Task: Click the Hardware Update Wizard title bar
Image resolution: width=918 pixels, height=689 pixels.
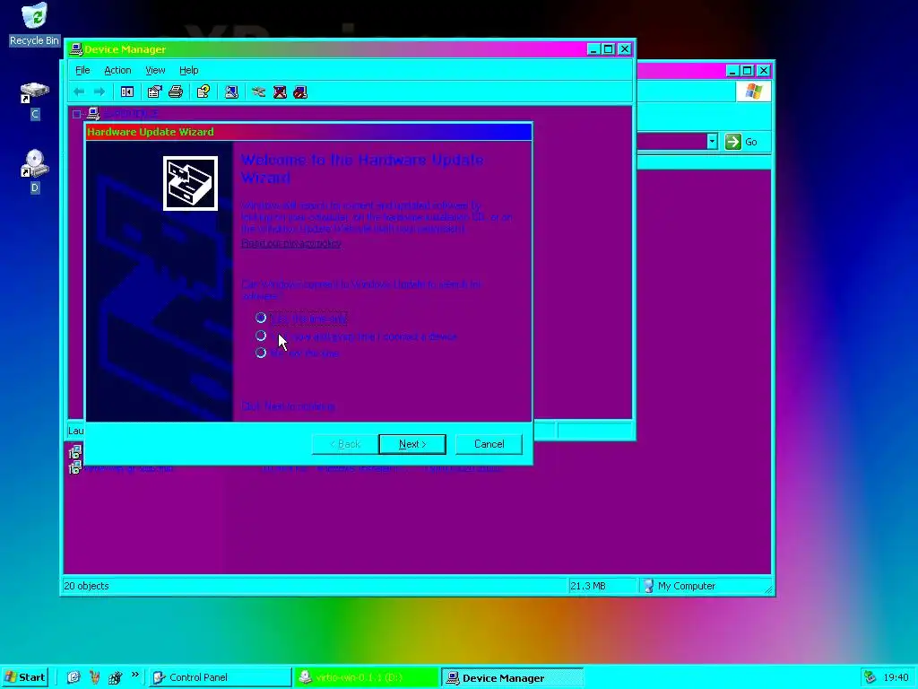Action: [308, 132]
